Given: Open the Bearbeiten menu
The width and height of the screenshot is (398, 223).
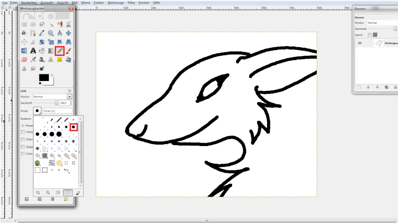Looking at the screenshot, I should (x=29, y=3).
